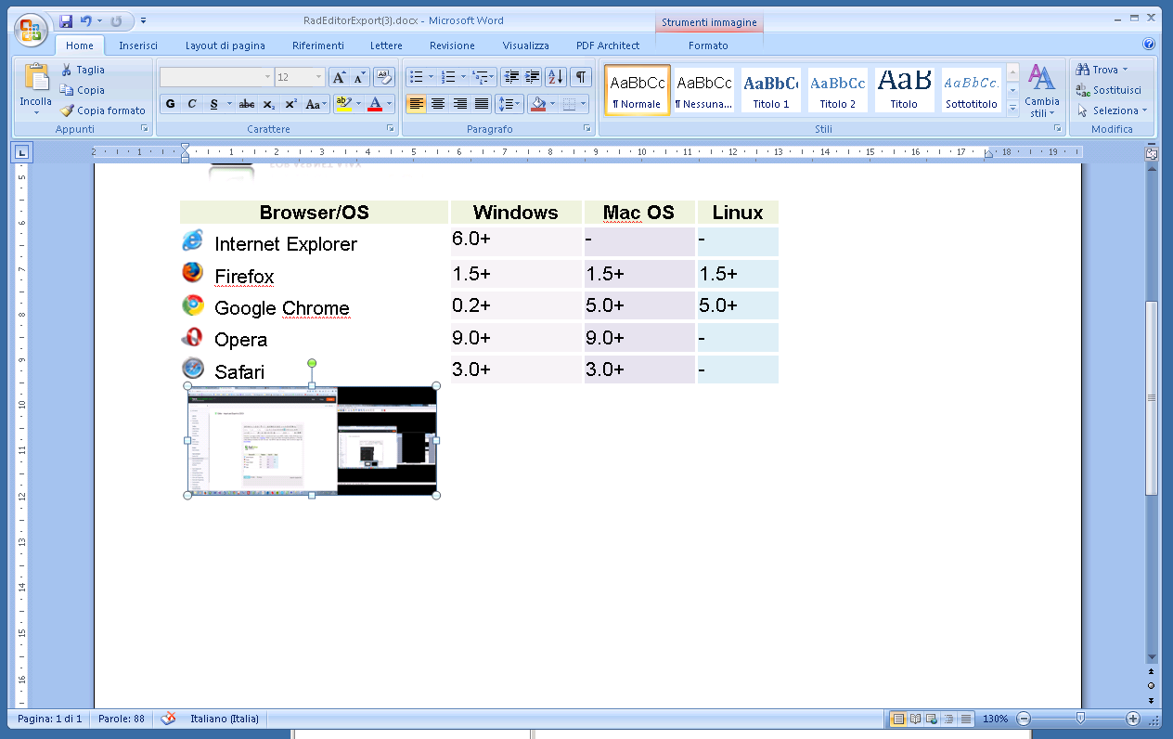This screenshot has width=1173, height=739.
Task: Expand numbered list dropdown
Action: click(463, 77)
